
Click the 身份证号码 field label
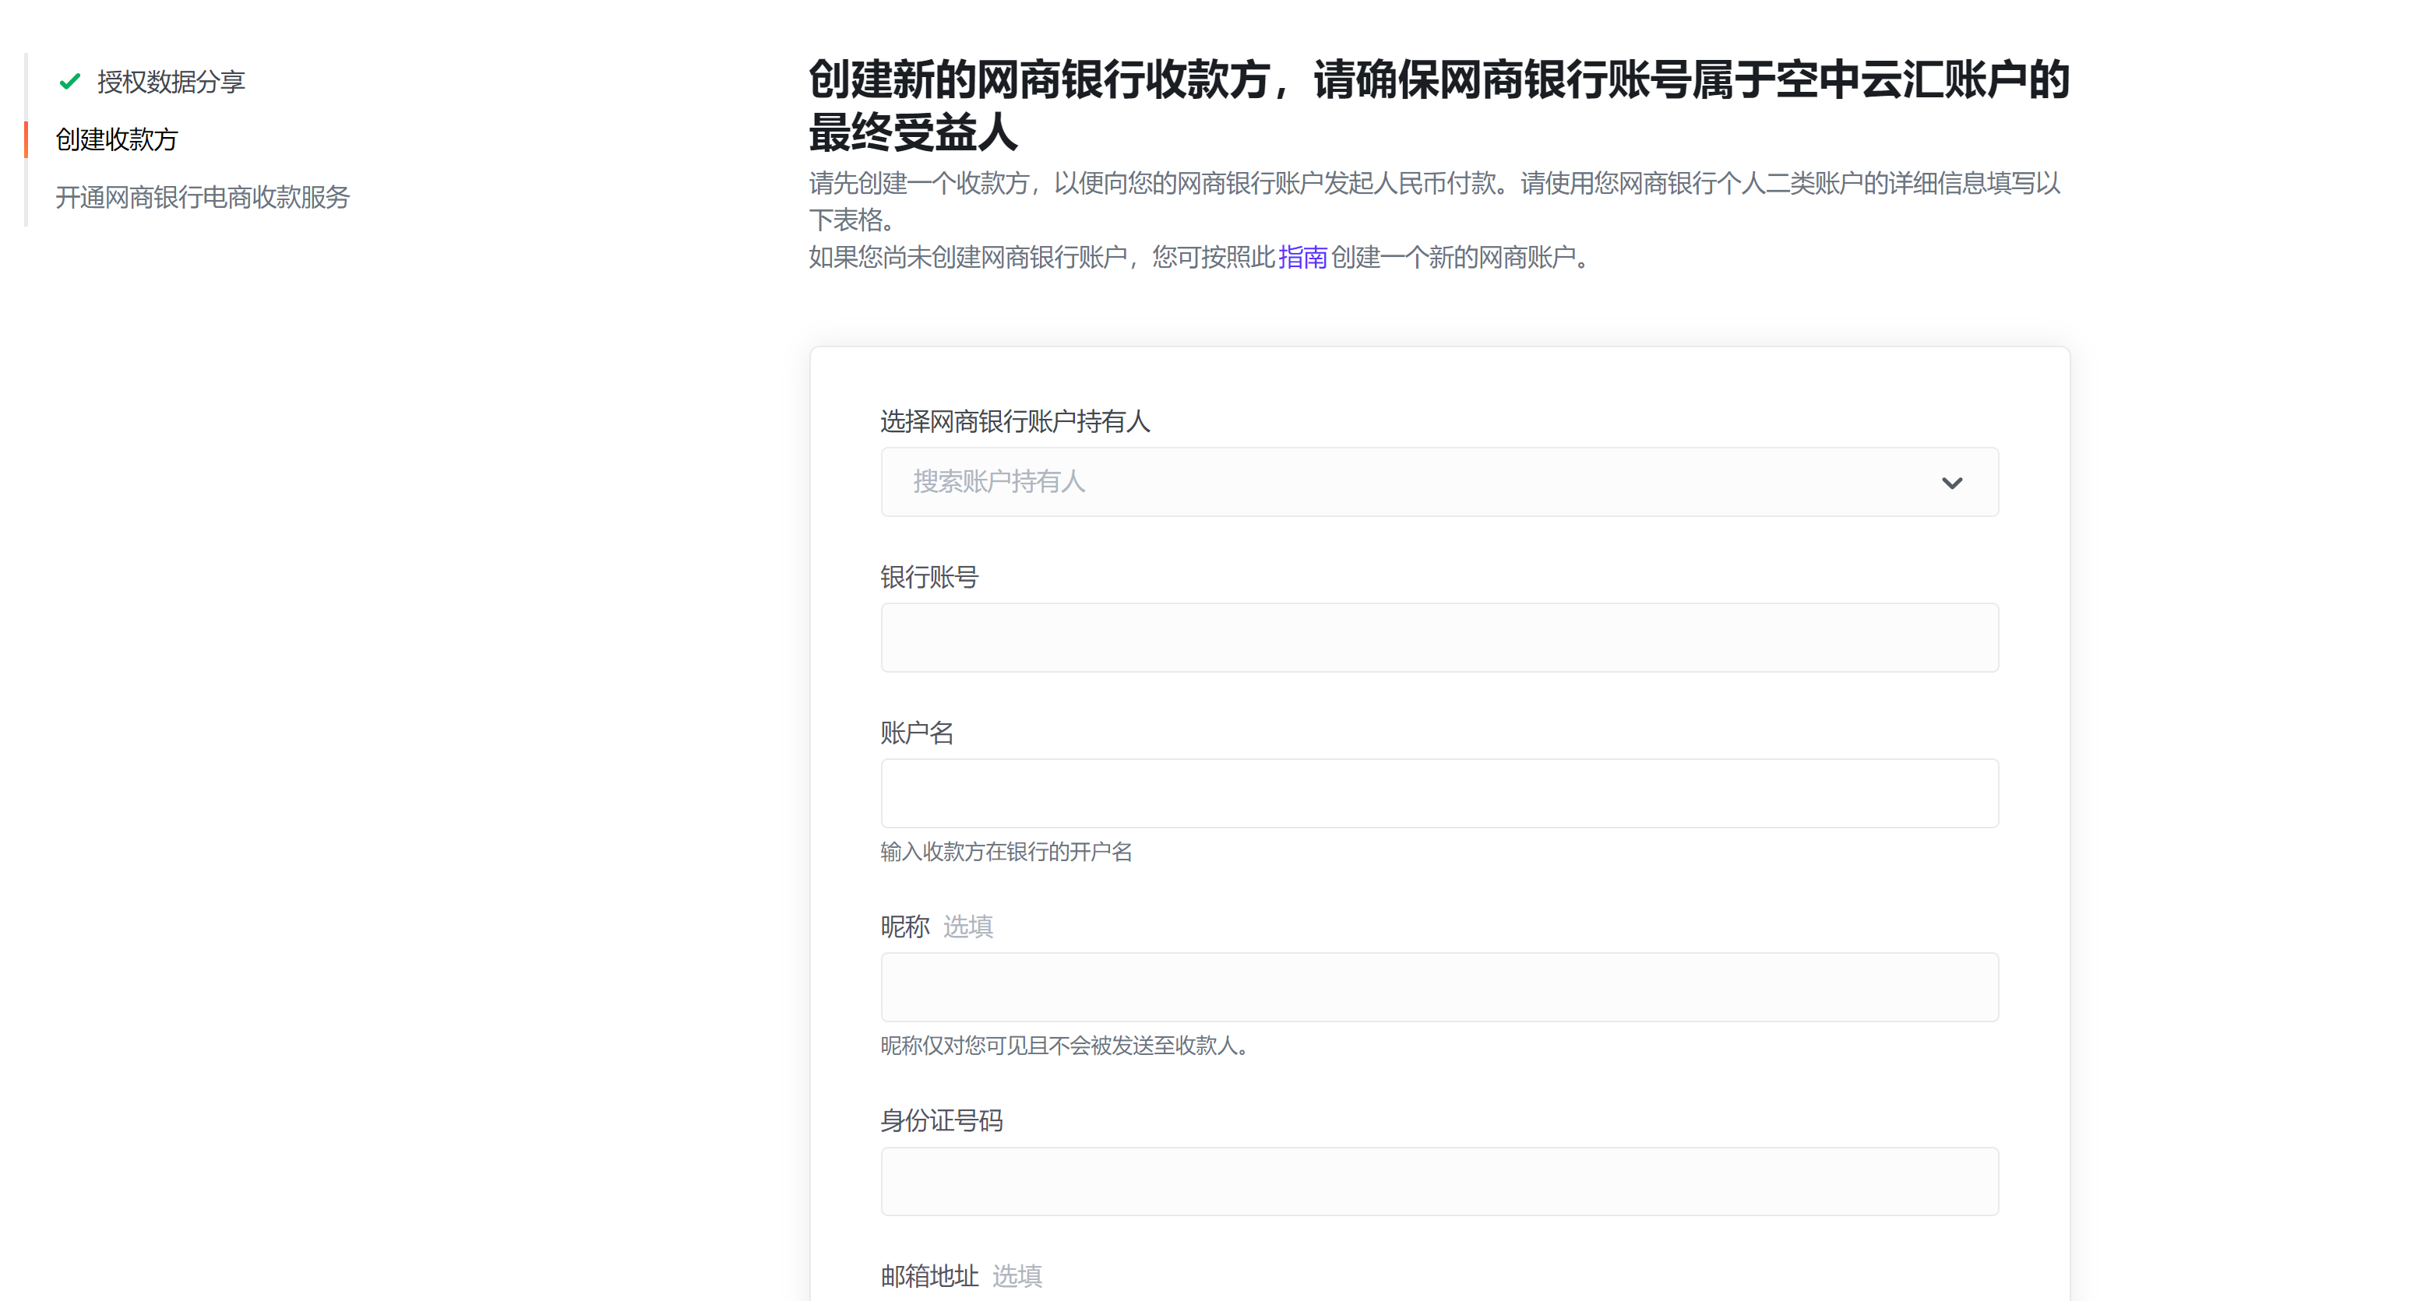(942, 1121)
